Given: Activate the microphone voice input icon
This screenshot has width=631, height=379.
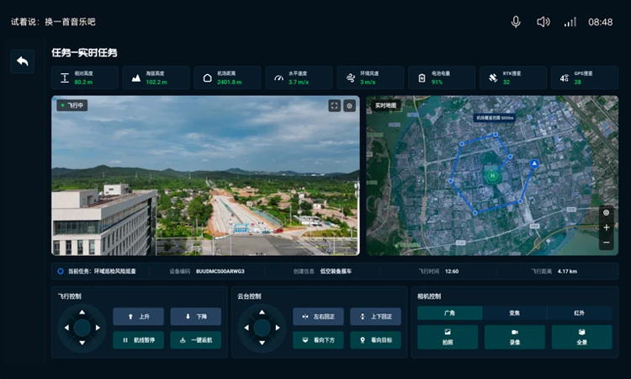Looking at the screenshot, I should 516,22.
